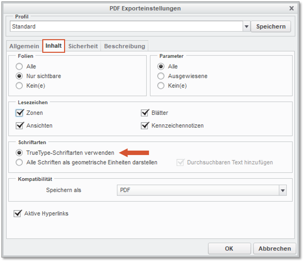Toggle Aktive Hyperlinks checkbox
Image resolution: width=304 pixels, height=262 pixels.
17,214
